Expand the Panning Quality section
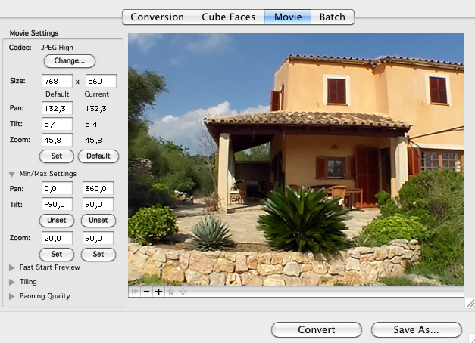The width and height of the screenshot is (475, 343). tap(12, 296)
